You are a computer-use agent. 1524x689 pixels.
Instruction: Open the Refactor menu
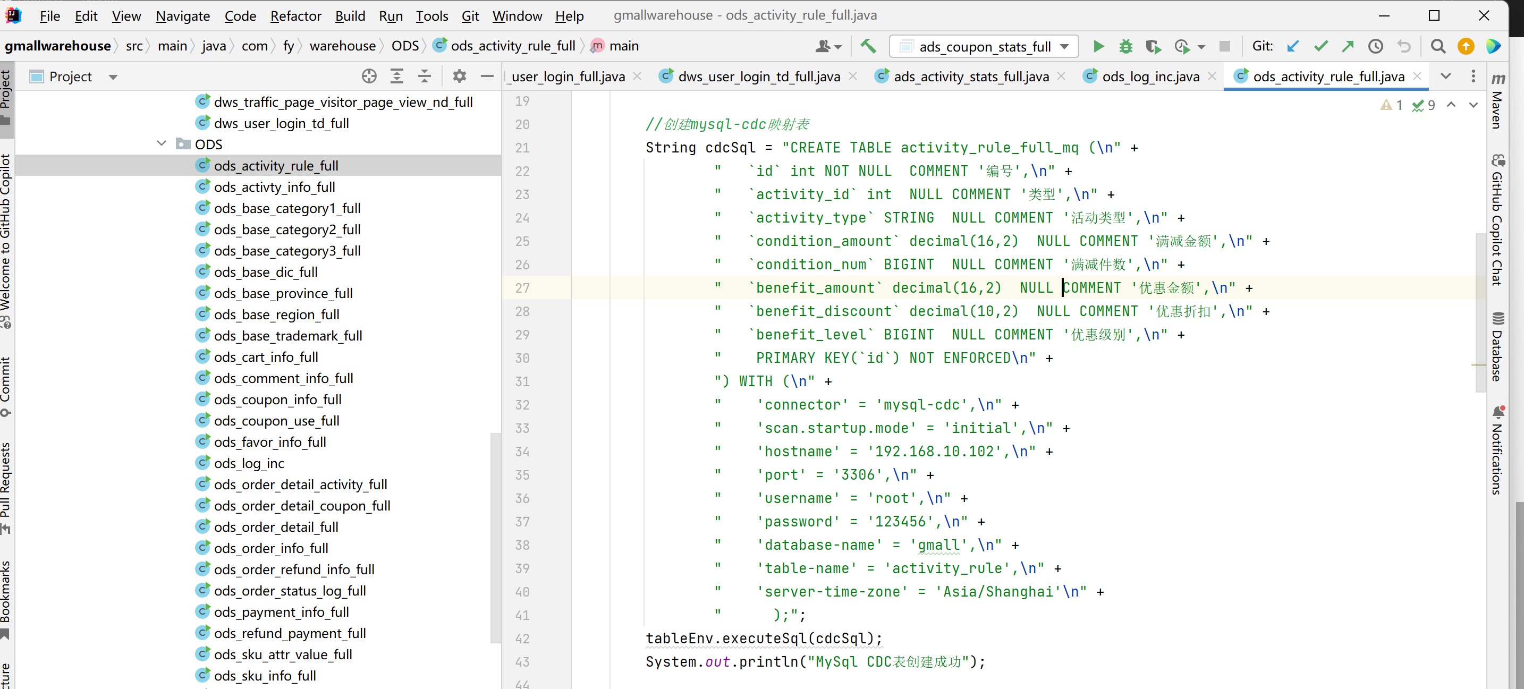[x=295, y=16]
